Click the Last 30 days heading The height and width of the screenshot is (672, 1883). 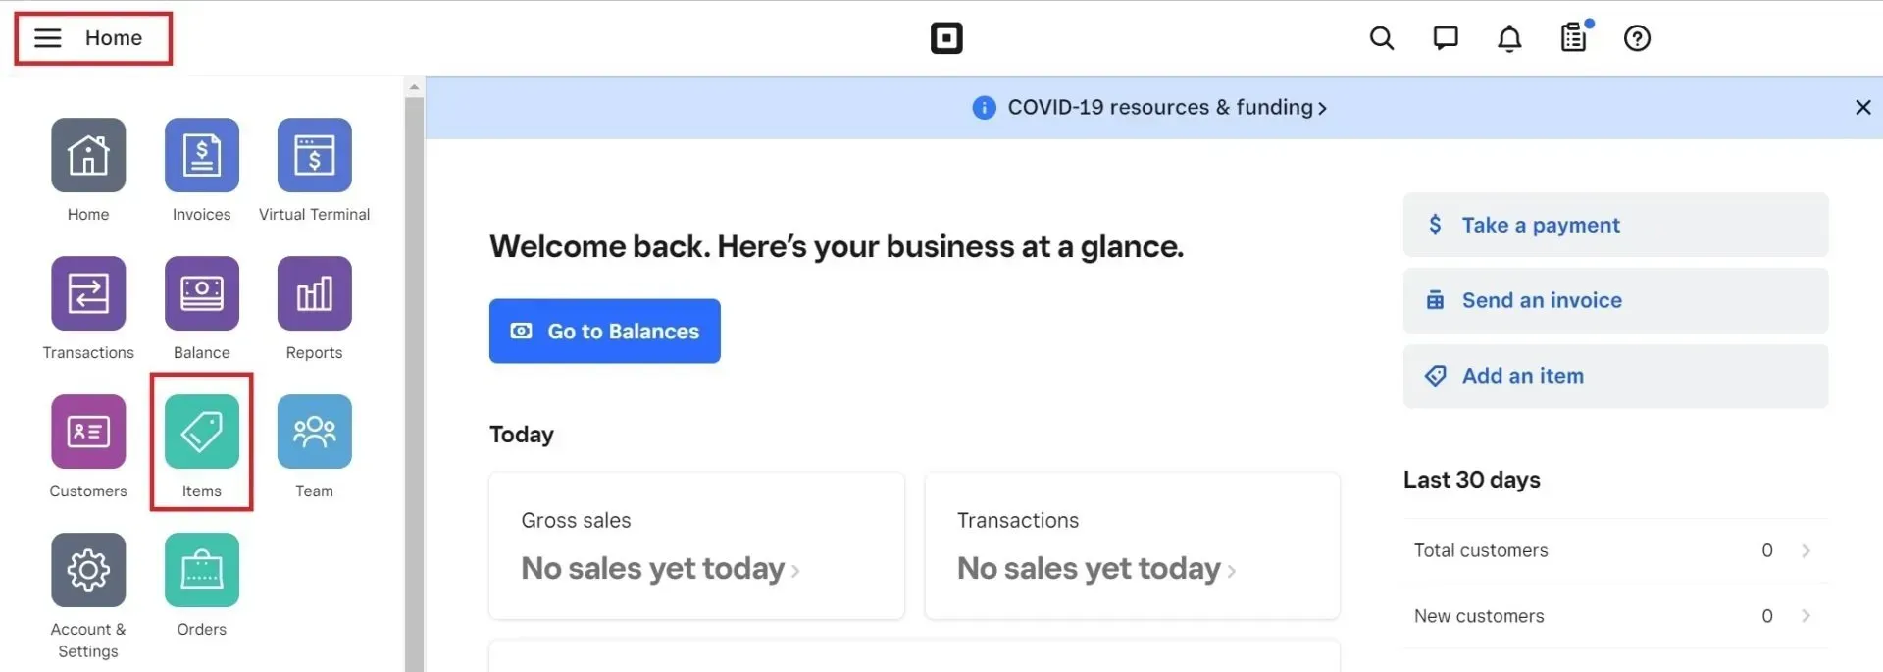(x=1471, y=480)
